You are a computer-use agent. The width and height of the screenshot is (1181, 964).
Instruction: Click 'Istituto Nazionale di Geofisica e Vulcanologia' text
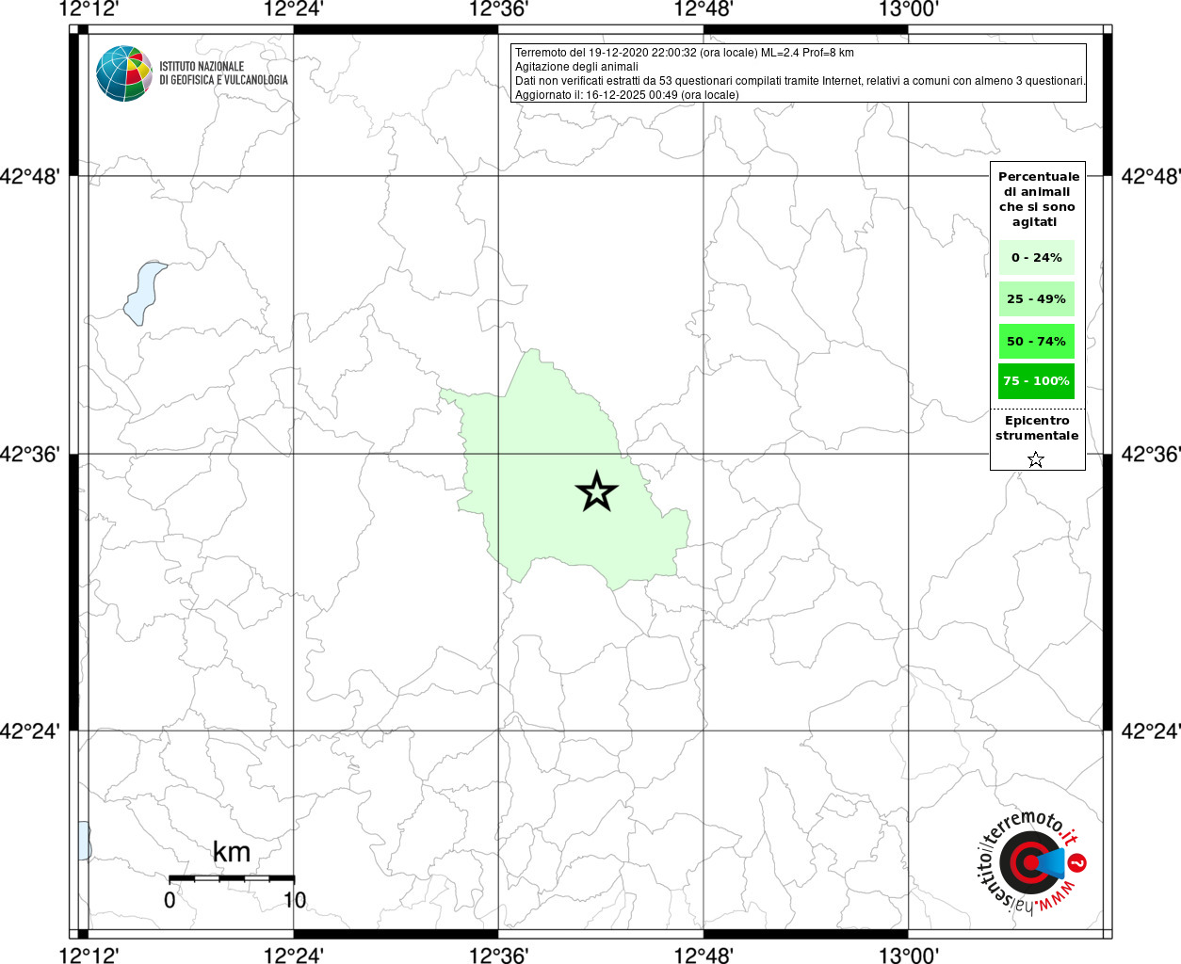pos(223,73)
